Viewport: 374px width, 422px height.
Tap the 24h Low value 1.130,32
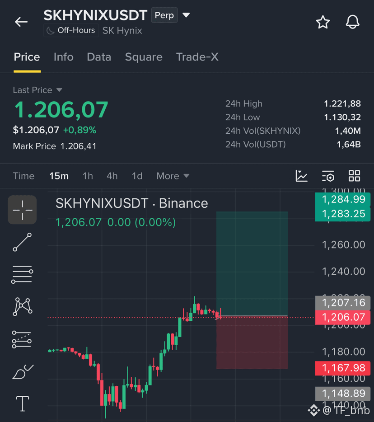pyautogui.click(x=342, y=117)
